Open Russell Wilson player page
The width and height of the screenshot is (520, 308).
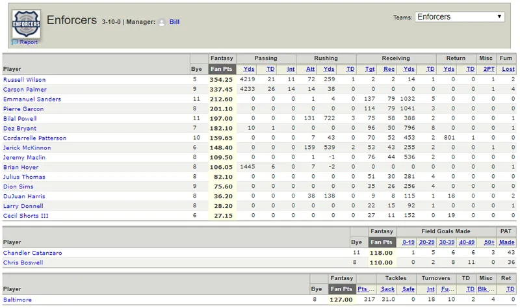(x=24, y=79)
